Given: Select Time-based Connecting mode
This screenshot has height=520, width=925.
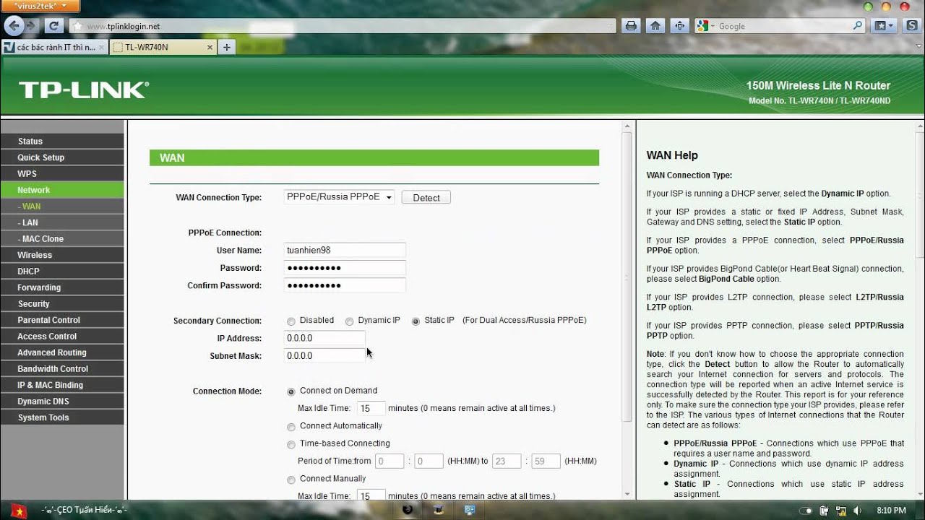Looking at the screenshot, I should (291, 444).
